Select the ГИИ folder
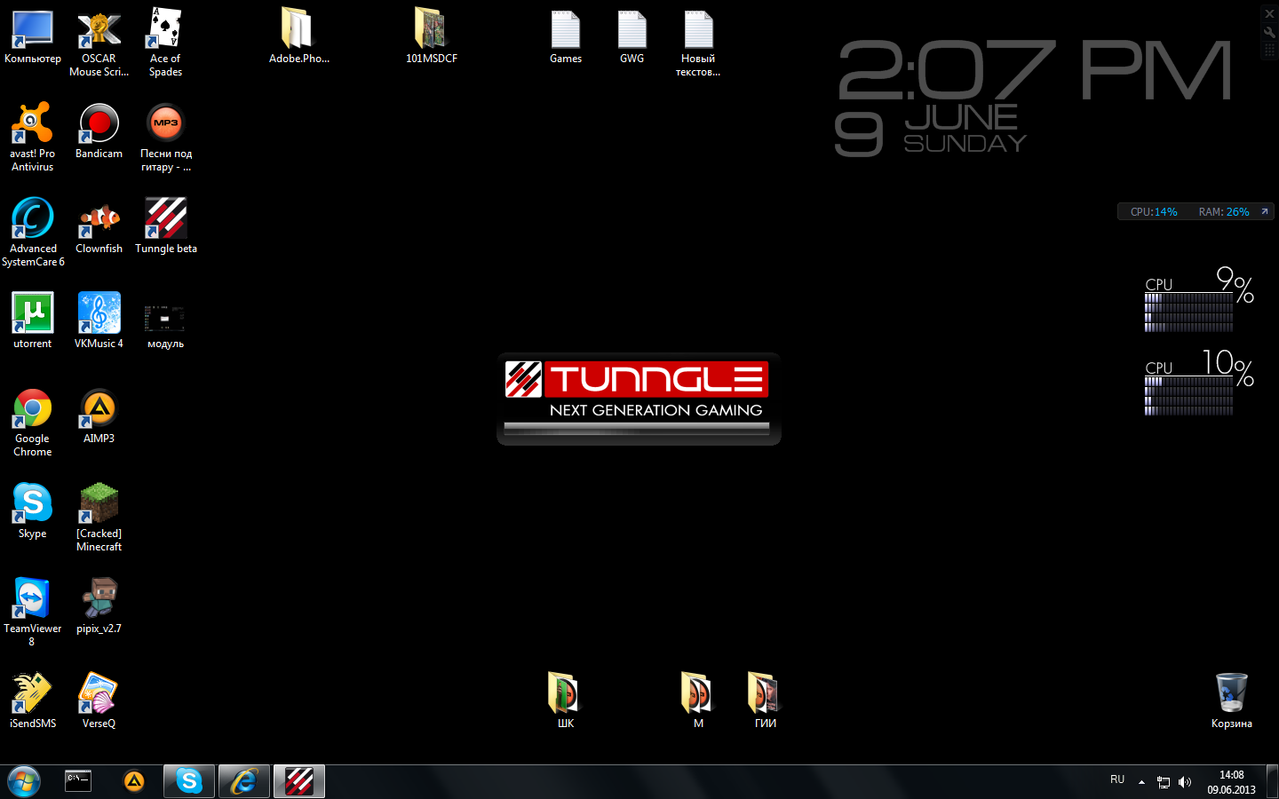The image size is (1279, 799). [765, 701]
